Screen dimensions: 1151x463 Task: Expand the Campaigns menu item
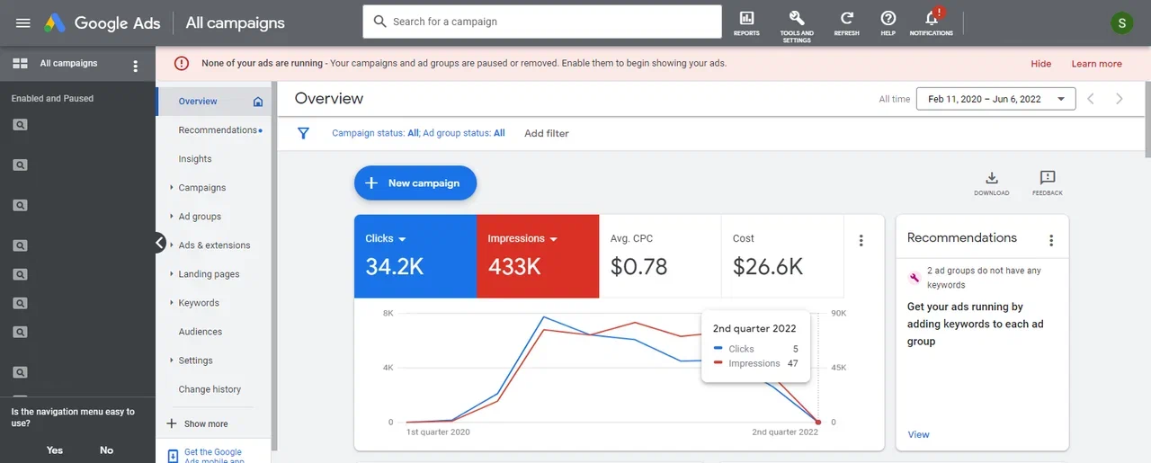pyautogui.click(x=202, y=188)
